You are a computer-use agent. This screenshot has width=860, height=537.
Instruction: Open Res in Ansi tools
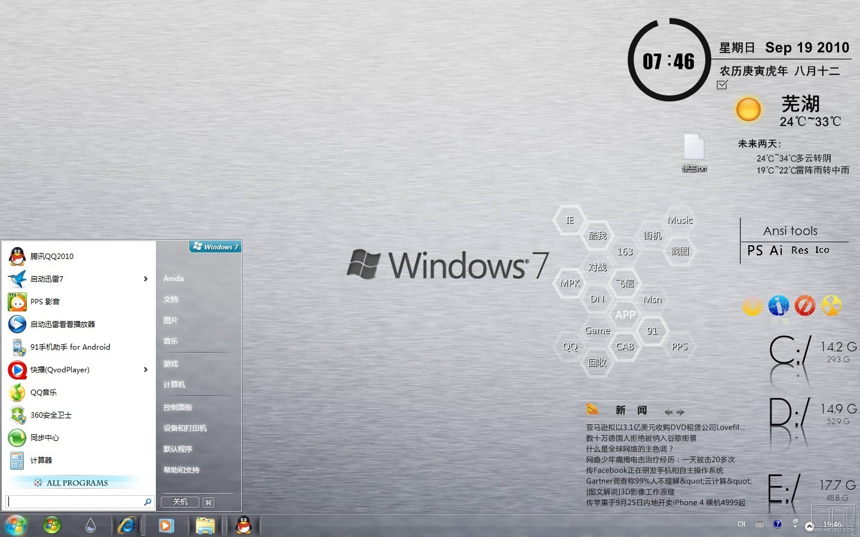(800, 251)
